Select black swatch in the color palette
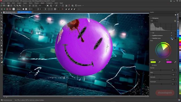 click(x=180, y=18)
